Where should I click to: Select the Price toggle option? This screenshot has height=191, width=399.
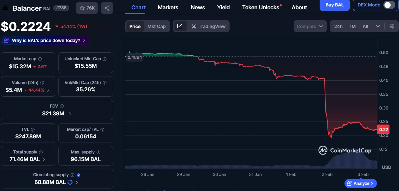[x=135, y=26]
